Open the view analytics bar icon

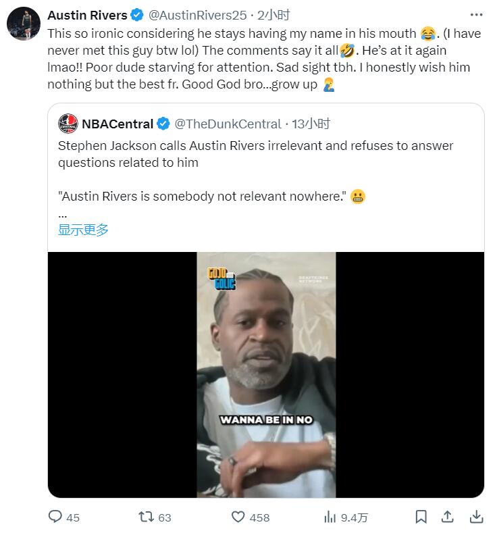pos(330,517)
